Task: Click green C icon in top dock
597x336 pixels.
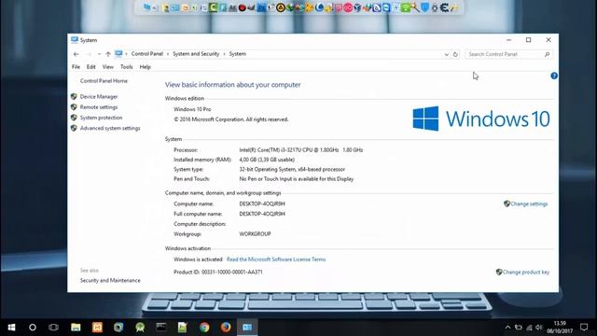Action: pos(214,7)
